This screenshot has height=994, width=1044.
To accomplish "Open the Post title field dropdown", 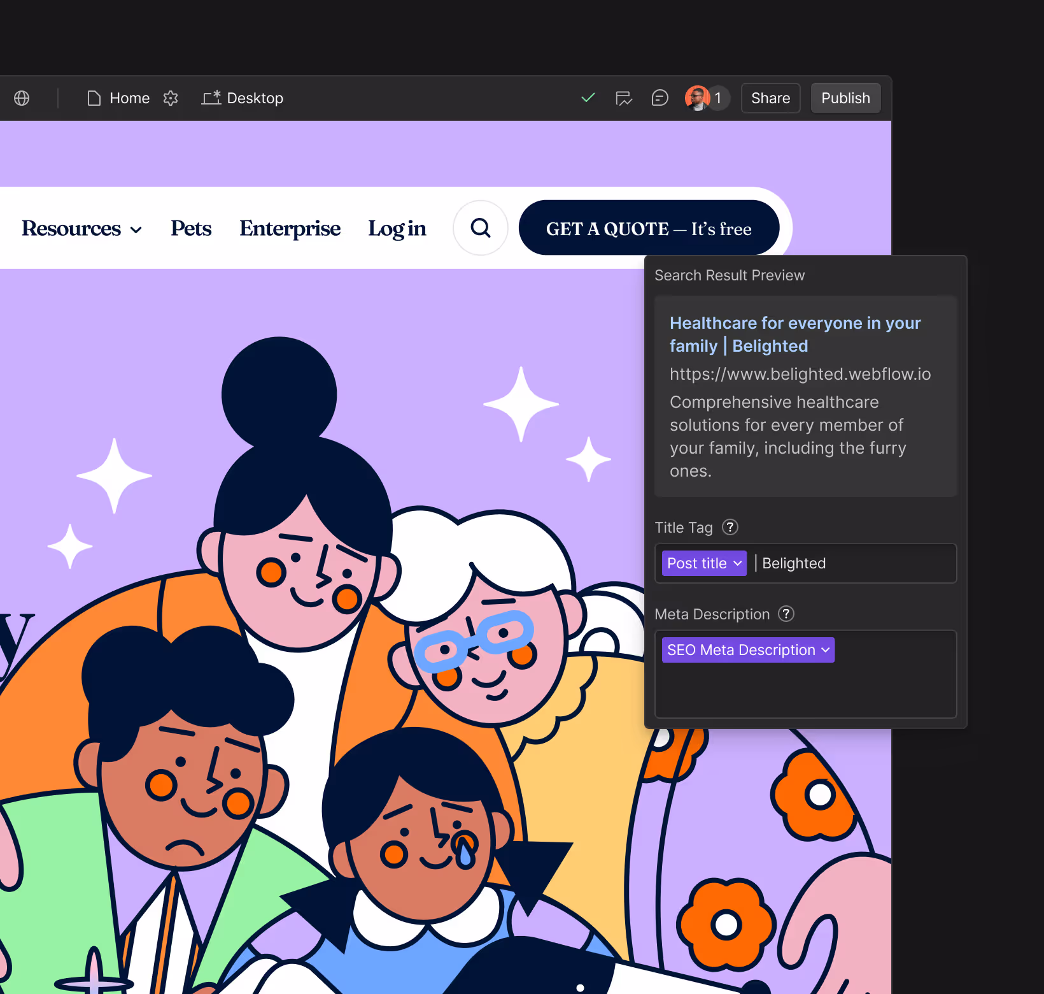I will point(704,563).
